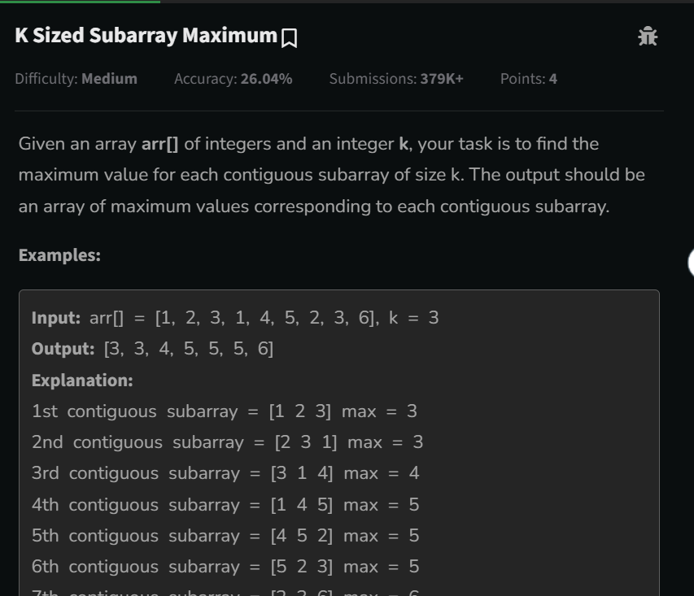
Task: Click the '2nd contiguous subarray' line
Action: 228,442
